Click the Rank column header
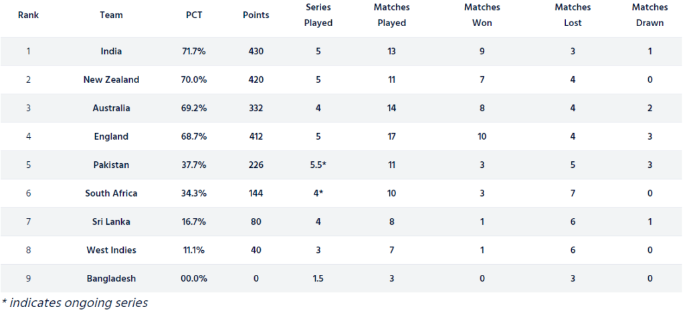The width and height of the screenshot is (685, 313). 28,15
